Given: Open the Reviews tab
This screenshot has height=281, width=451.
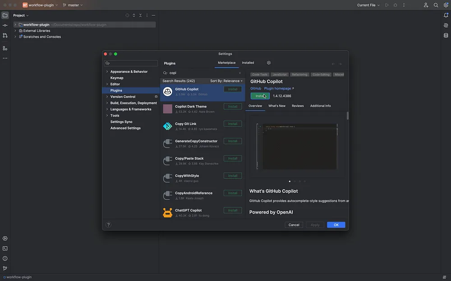Looking at the screenshot, I should (298, 106).
